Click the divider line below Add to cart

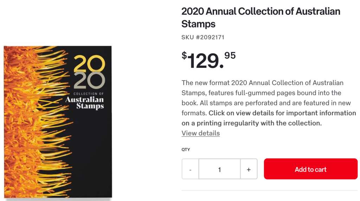(x=269, y=190)
